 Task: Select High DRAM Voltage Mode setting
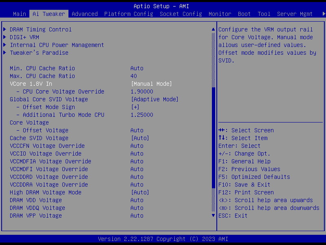click(45, 192)
